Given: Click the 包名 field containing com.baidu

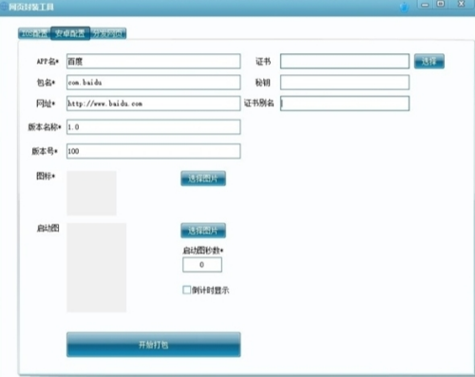Looking at the screenshot, I should point(154,83).
